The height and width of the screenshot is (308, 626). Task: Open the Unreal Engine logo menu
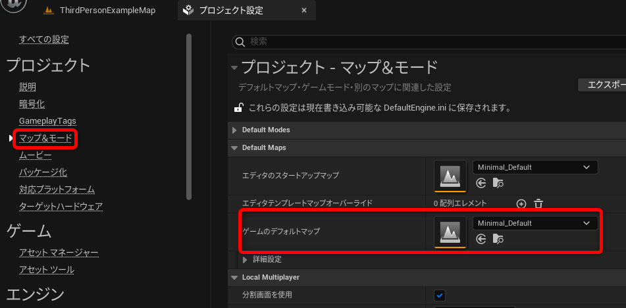click(x=14, y=4)
